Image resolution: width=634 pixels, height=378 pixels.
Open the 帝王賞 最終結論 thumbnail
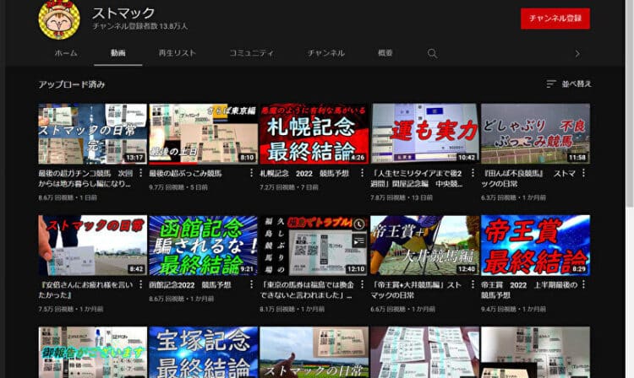[x=535, y=246]
